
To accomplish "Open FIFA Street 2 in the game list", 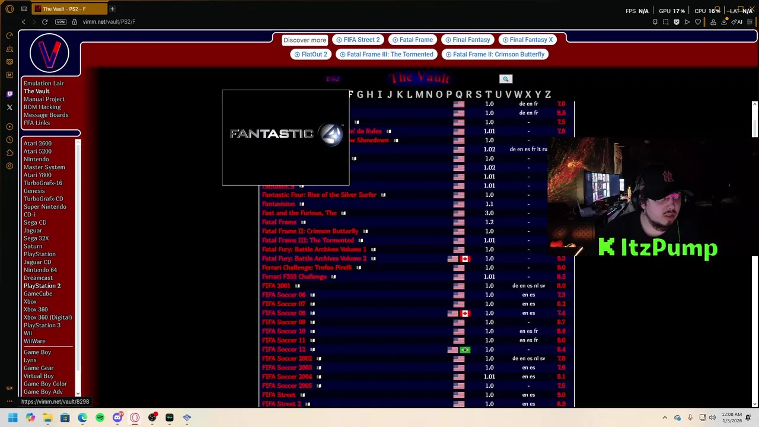I will tap(282, 404).
